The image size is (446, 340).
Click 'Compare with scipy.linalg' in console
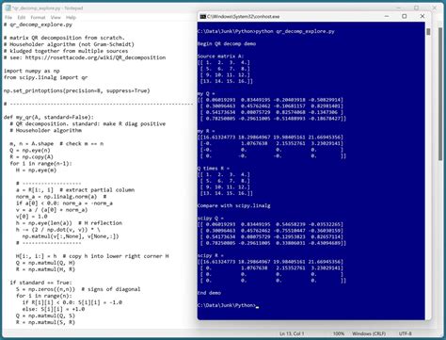234,205
